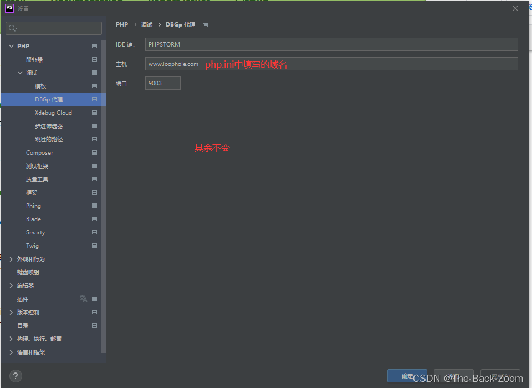Image resolution: width=532 pixels, height=388 pixels.
Task: Click the project icon beside 调试 row
Action: (94, 73)
